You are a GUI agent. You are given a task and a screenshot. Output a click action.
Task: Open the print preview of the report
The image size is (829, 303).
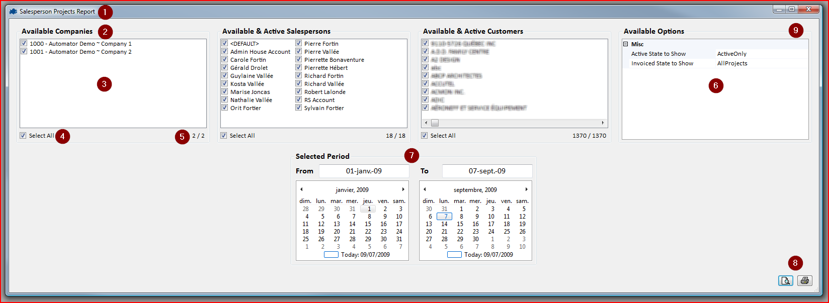click(x=785, y=281)
